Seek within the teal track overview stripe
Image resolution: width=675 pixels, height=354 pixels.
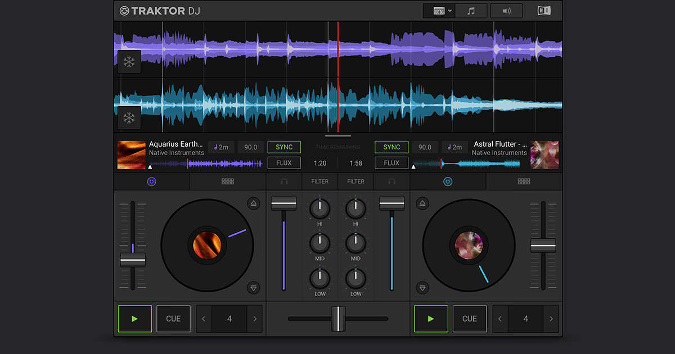(467, 164)
